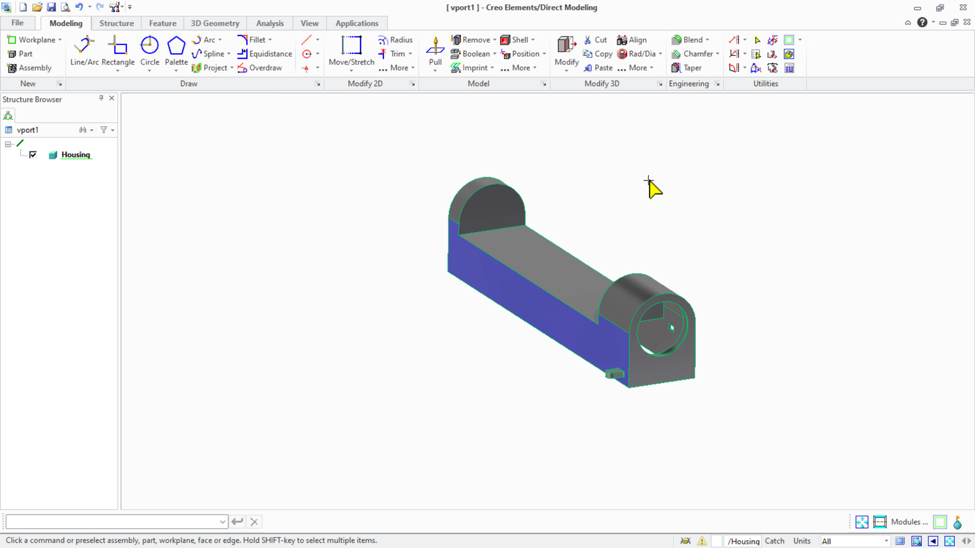Open the Feature ribbon tab
The height and width of the screenshot is (548, 975).
point(162,23)
